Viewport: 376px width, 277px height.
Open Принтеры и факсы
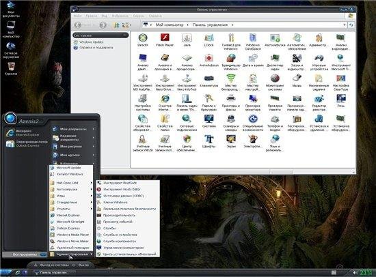click(231, 102)
